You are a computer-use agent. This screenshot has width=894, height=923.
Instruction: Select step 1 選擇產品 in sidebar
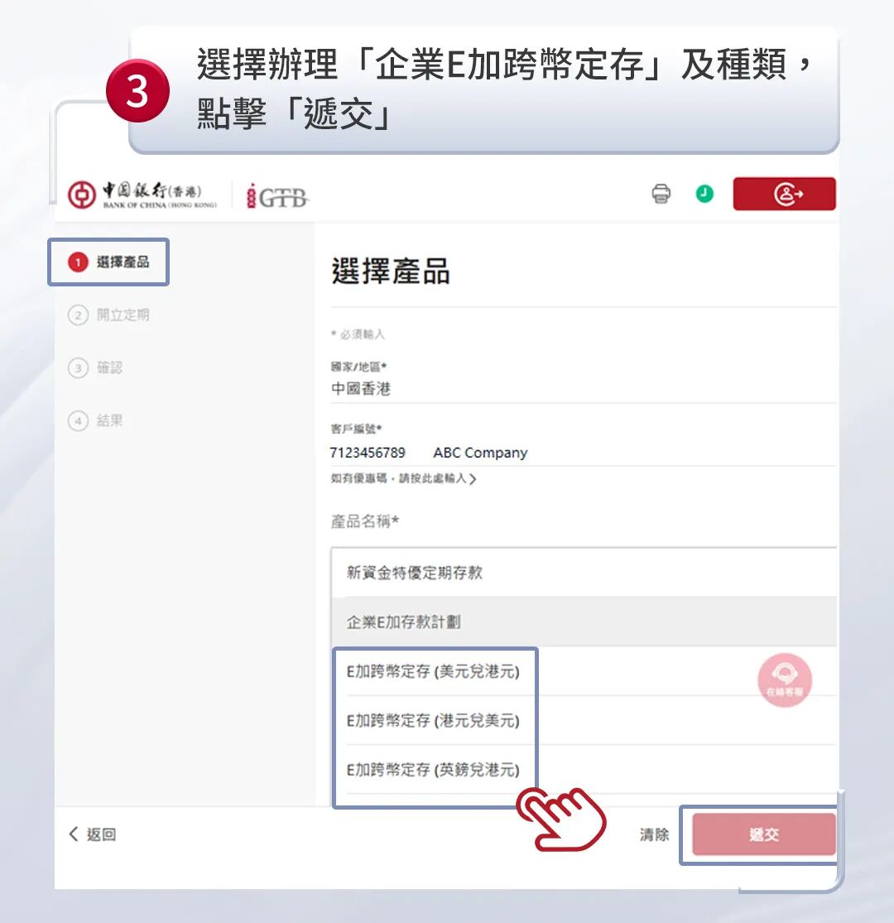click(109, 262)
